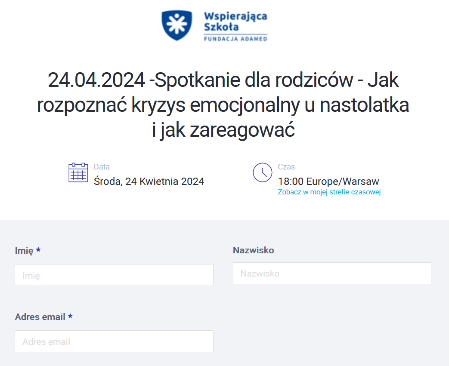Viewport: 449px width, 366px height.
Task: Focus the Imię input field
Action: point(114,275)
